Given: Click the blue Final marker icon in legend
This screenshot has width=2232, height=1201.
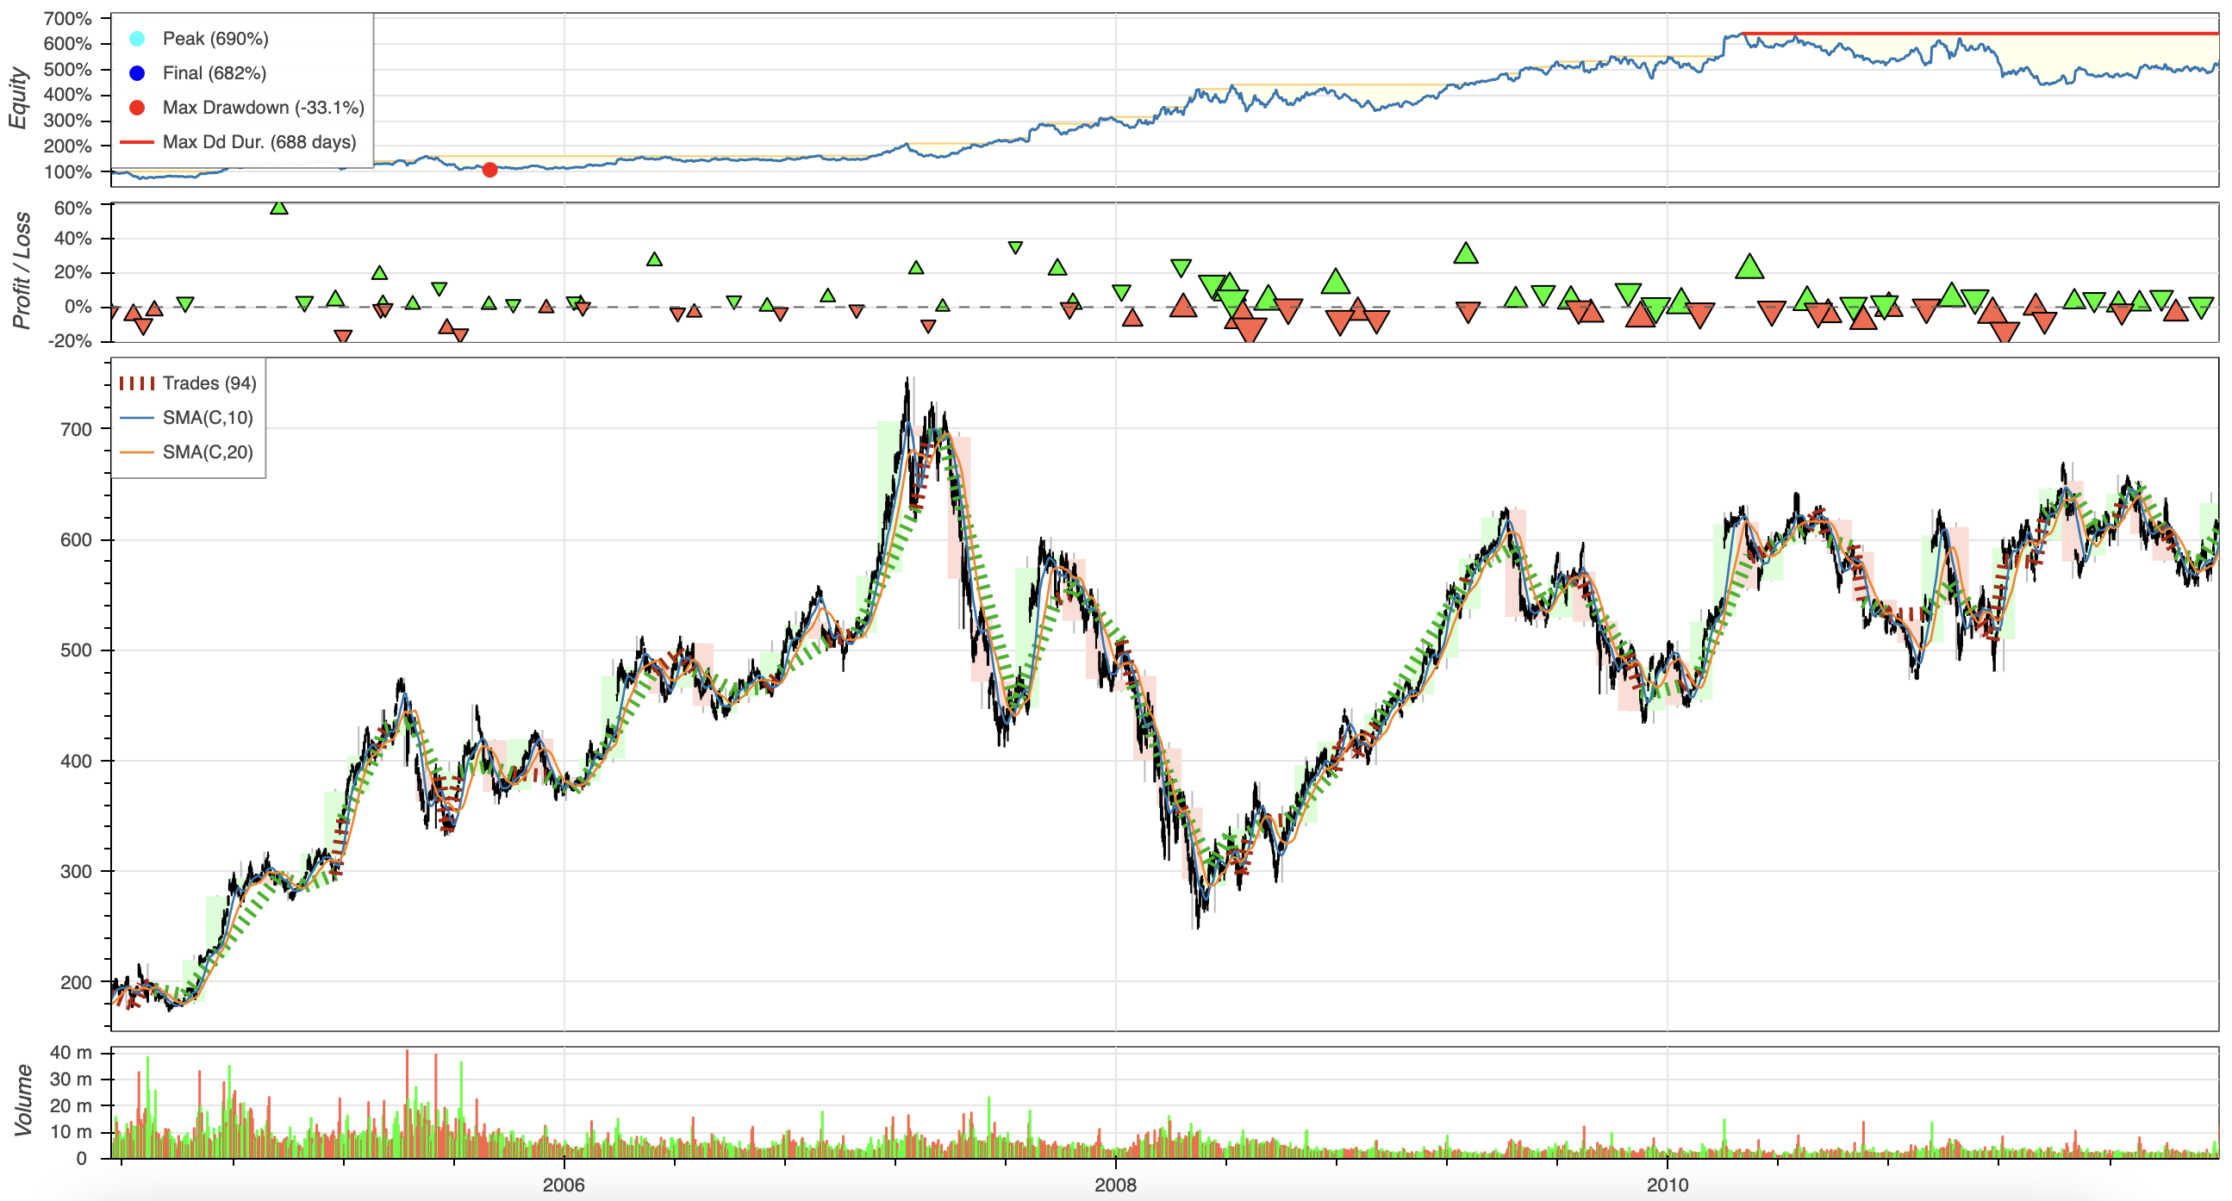Looking at the screenshot, I should tap(137, 73).
